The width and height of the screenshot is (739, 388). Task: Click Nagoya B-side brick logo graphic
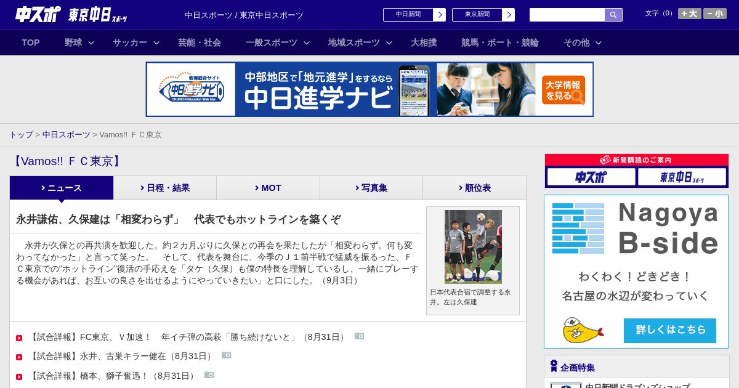tap(578, 228)
